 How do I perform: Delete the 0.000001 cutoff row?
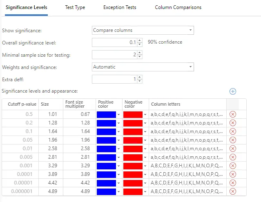pos(233,191)
